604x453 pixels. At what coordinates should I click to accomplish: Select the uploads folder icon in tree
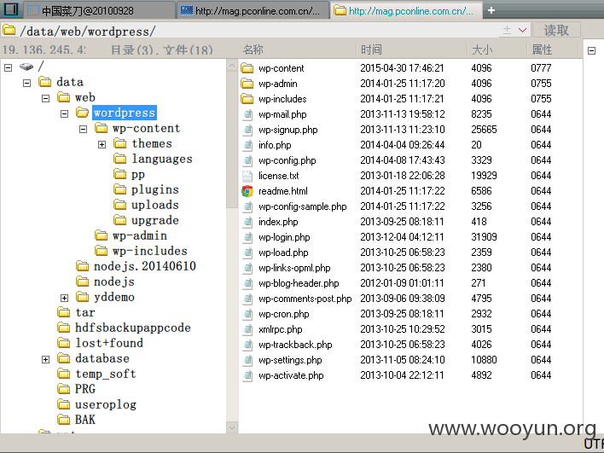click(119, 205)
